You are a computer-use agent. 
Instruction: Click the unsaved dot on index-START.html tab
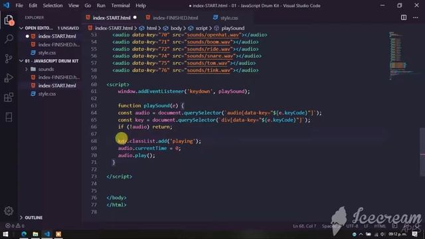click(135, 18)
